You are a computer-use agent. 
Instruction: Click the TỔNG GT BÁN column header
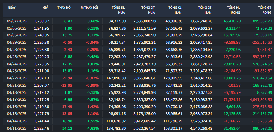[205, 10]
